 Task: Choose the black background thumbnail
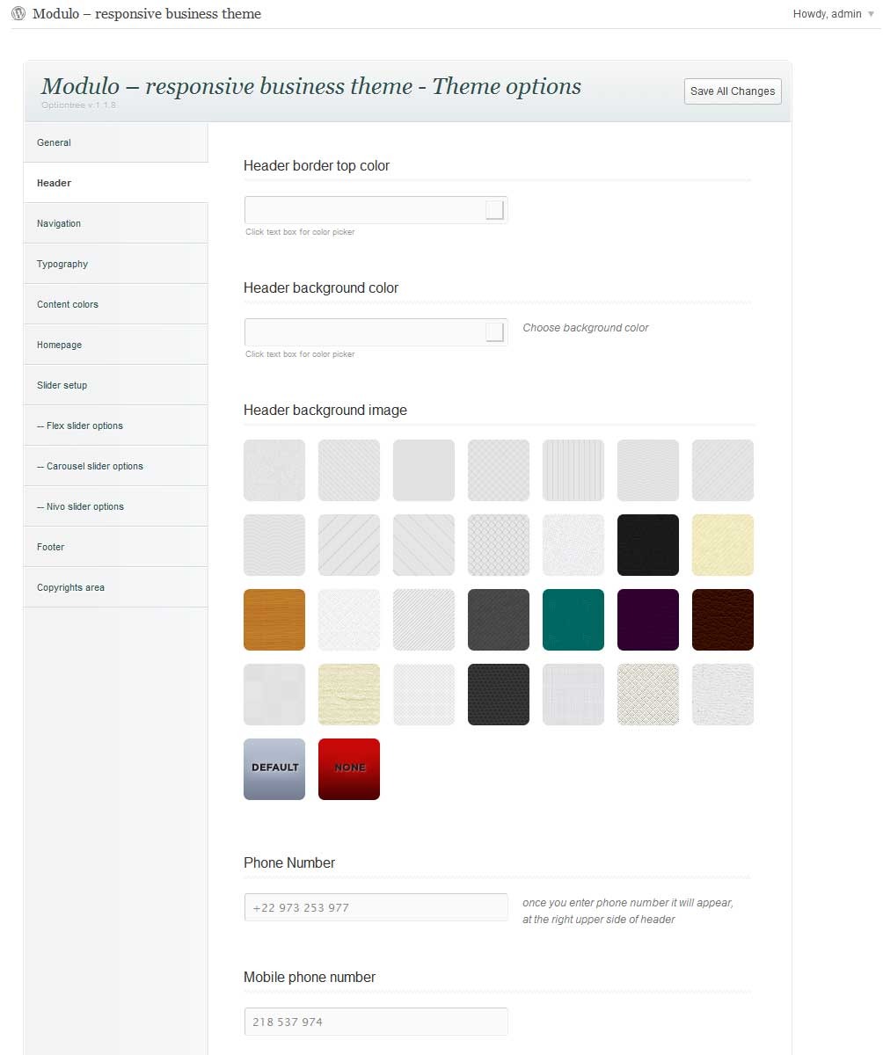coord(648,545)
